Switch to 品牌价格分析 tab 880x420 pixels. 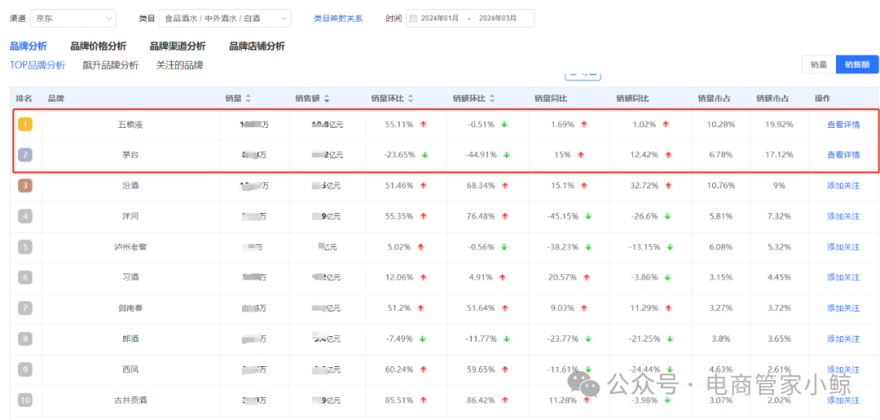(99, 46)
